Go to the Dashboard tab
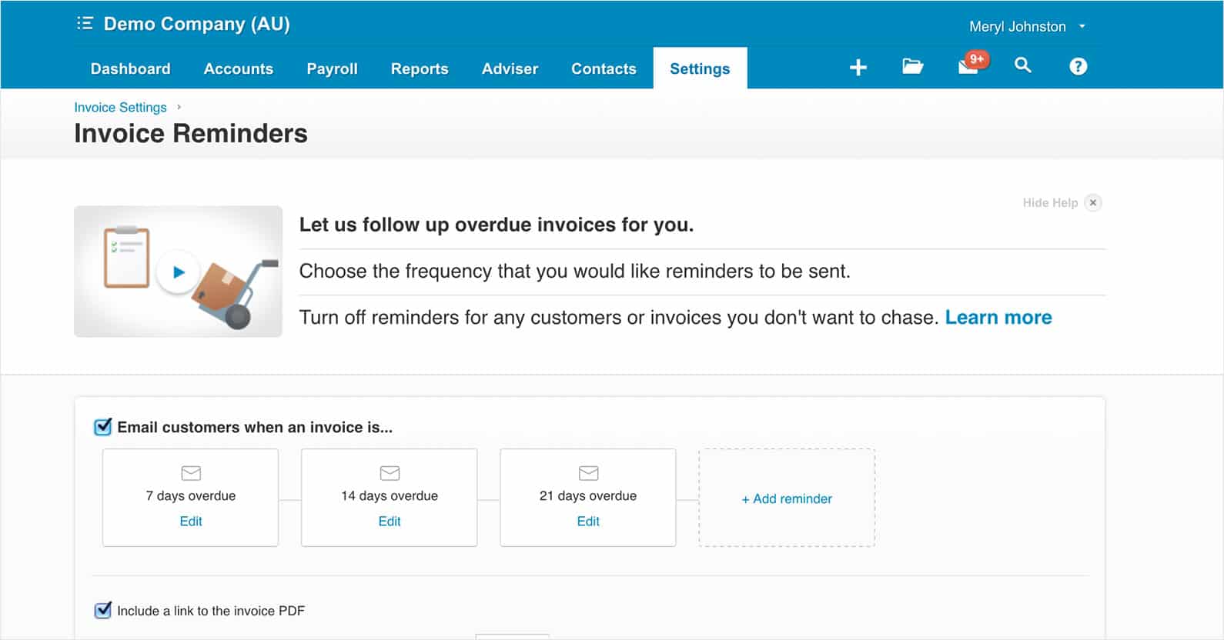Image resolution: width=1224 pixels, height=640 pixels. point(130,68)
